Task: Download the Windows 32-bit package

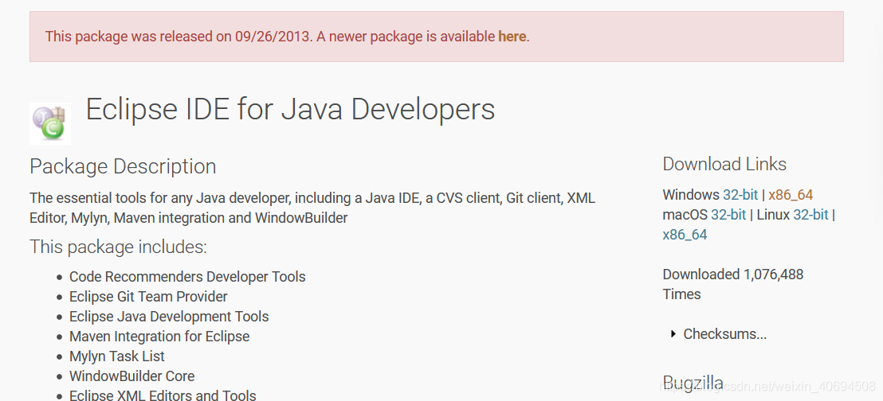Action: [740, 195]
